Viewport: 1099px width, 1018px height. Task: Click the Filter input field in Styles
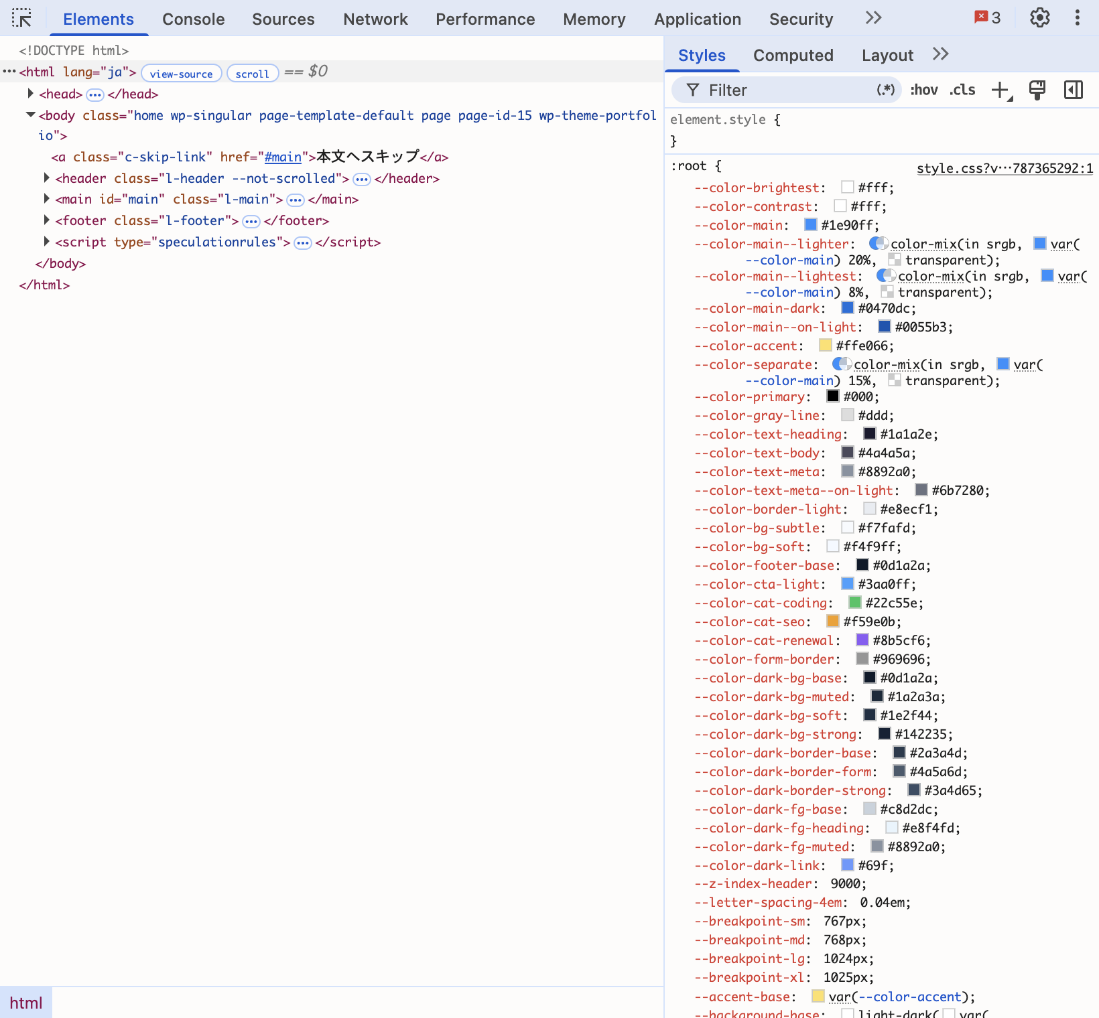pos(787,90)
